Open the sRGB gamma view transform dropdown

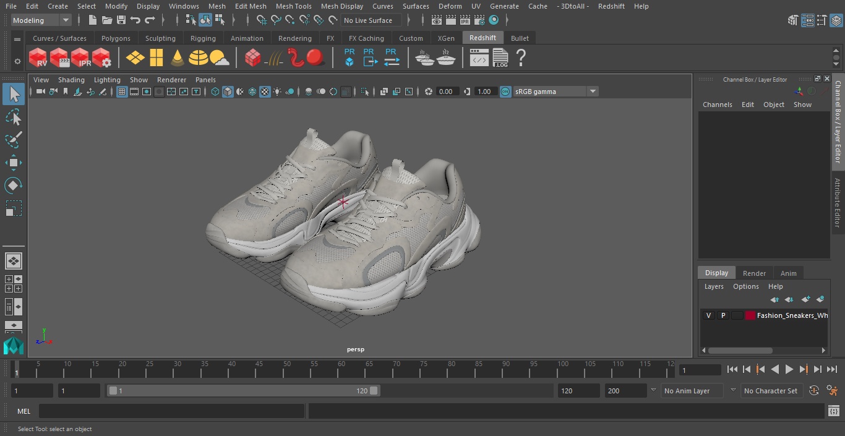(x=555, y=92)
